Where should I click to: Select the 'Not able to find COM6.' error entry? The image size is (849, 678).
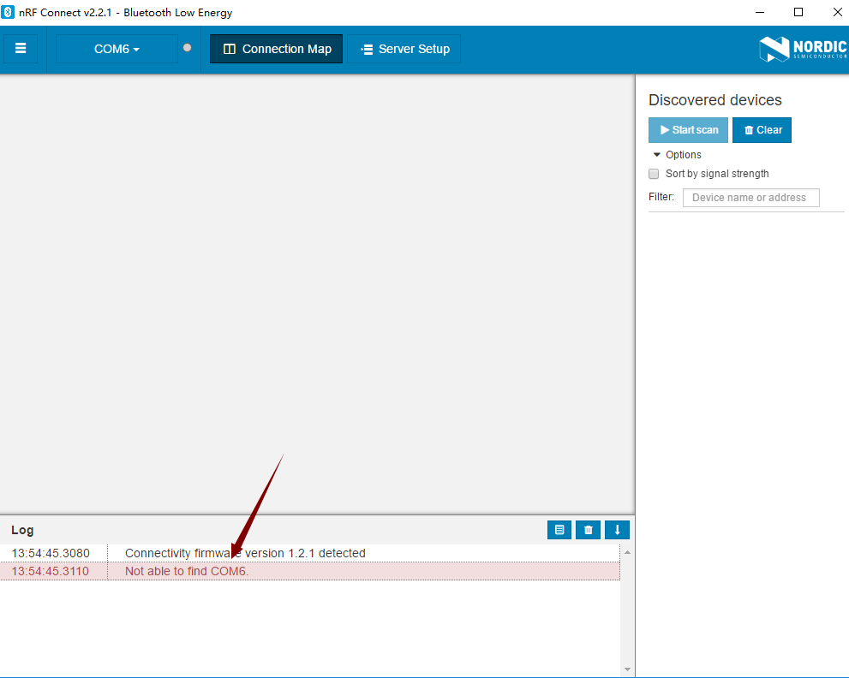click(310, 571)
